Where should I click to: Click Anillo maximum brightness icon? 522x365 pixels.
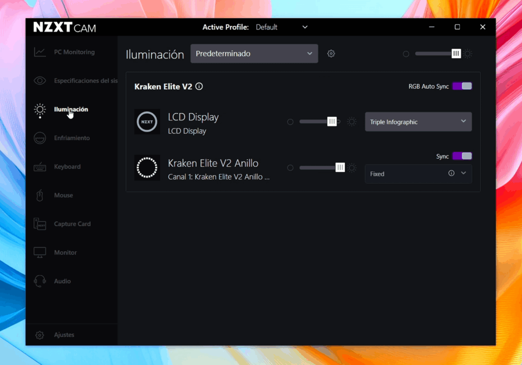352,168
